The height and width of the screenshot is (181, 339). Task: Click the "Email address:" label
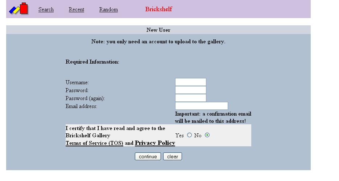click(x=81, y=106)
